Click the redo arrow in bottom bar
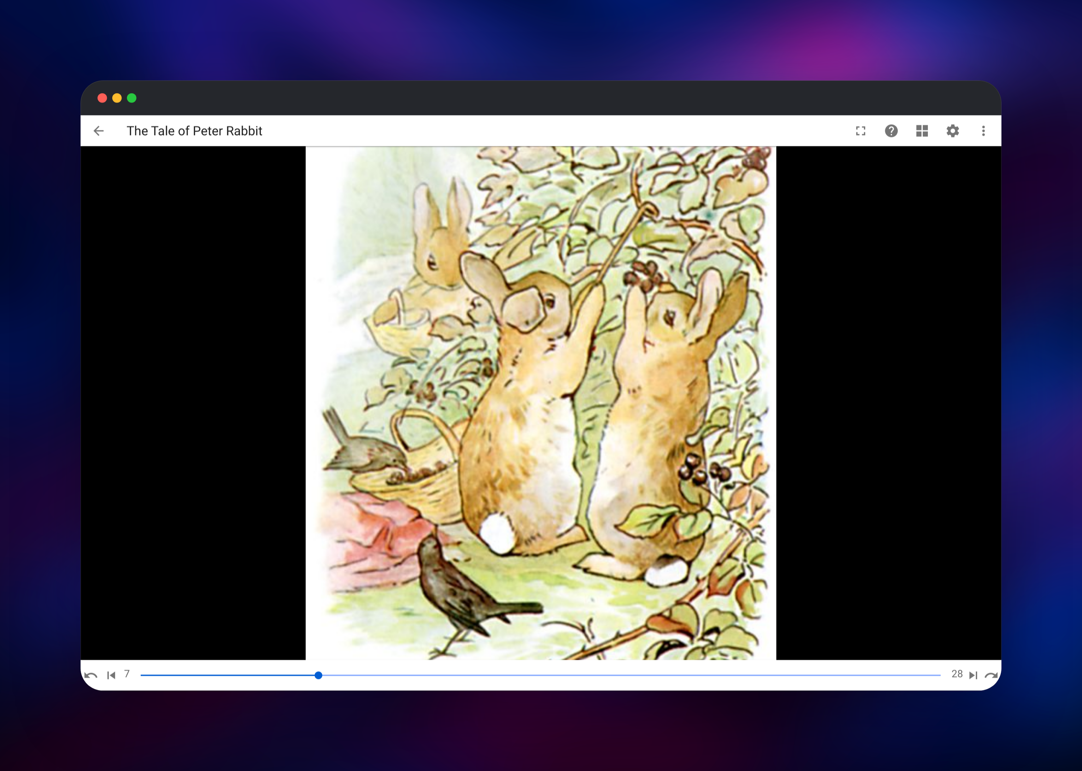Screen dimensions: 1082x771 coord(991,675)
